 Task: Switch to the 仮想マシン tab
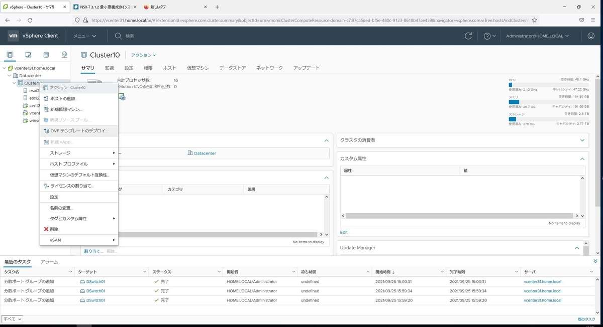point(197,68)
